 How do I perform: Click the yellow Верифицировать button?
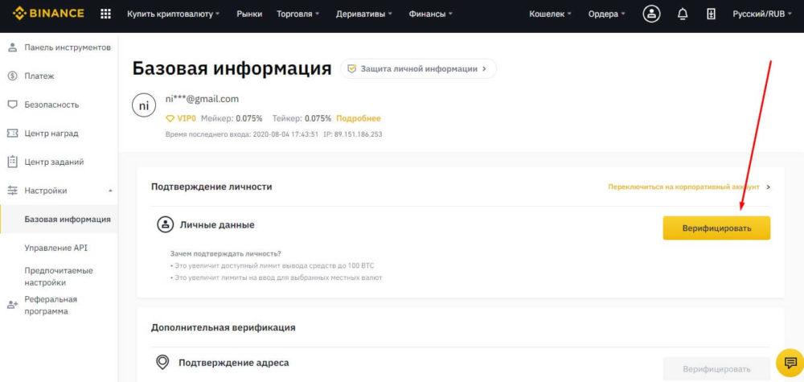tap(716, 228)
